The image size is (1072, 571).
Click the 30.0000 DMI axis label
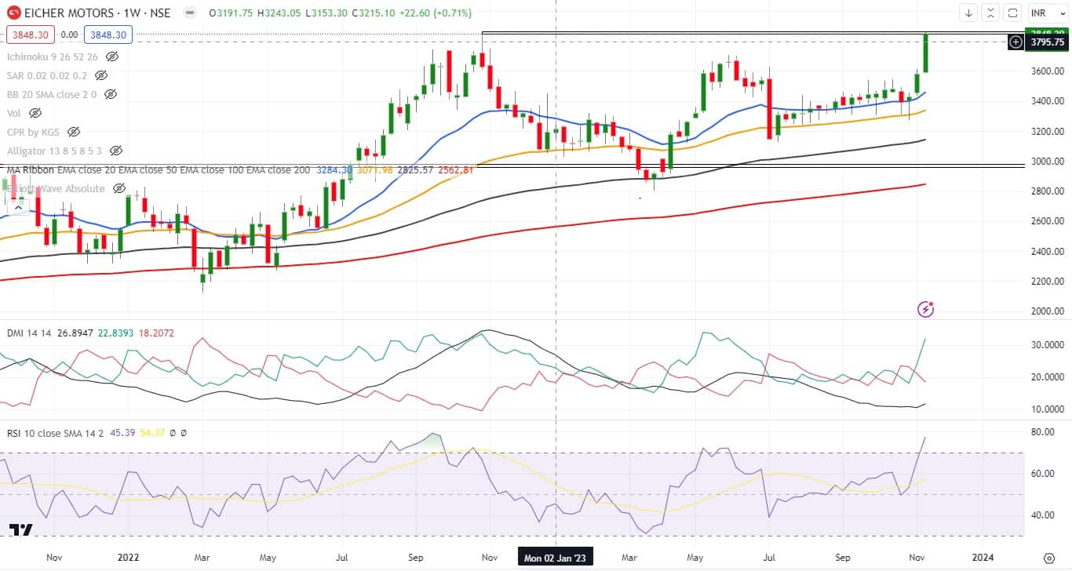1047,345
